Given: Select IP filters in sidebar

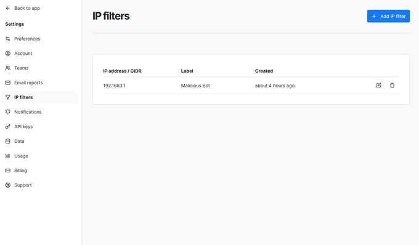Looking at the screenshot, I should point(39,97).
